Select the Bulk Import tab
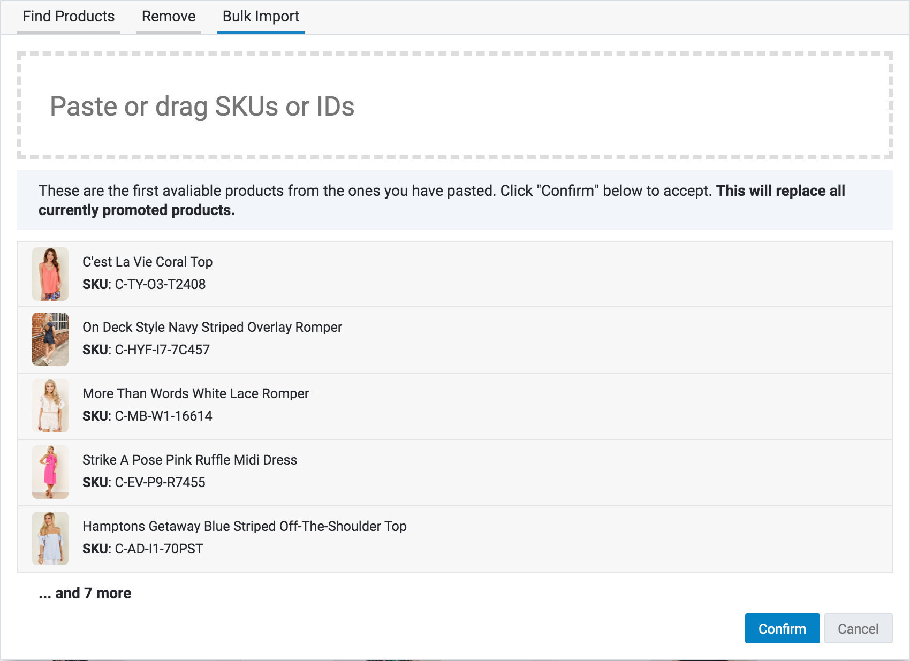The height and width of the screenshot is (661, 910). click(x=261, y=17)
